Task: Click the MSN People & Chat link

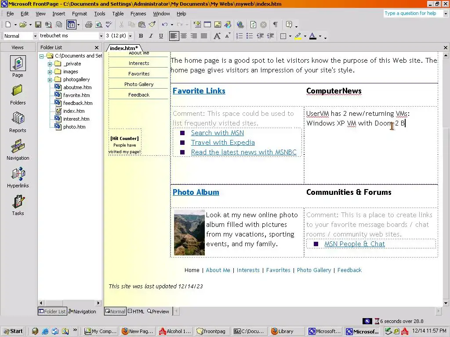Action: coord(355,244)
